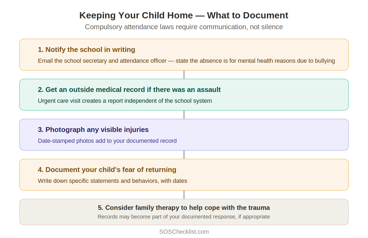The image size is (368, 238).
Task: Click the email school secretary description text
Action: tap(186, 61)
